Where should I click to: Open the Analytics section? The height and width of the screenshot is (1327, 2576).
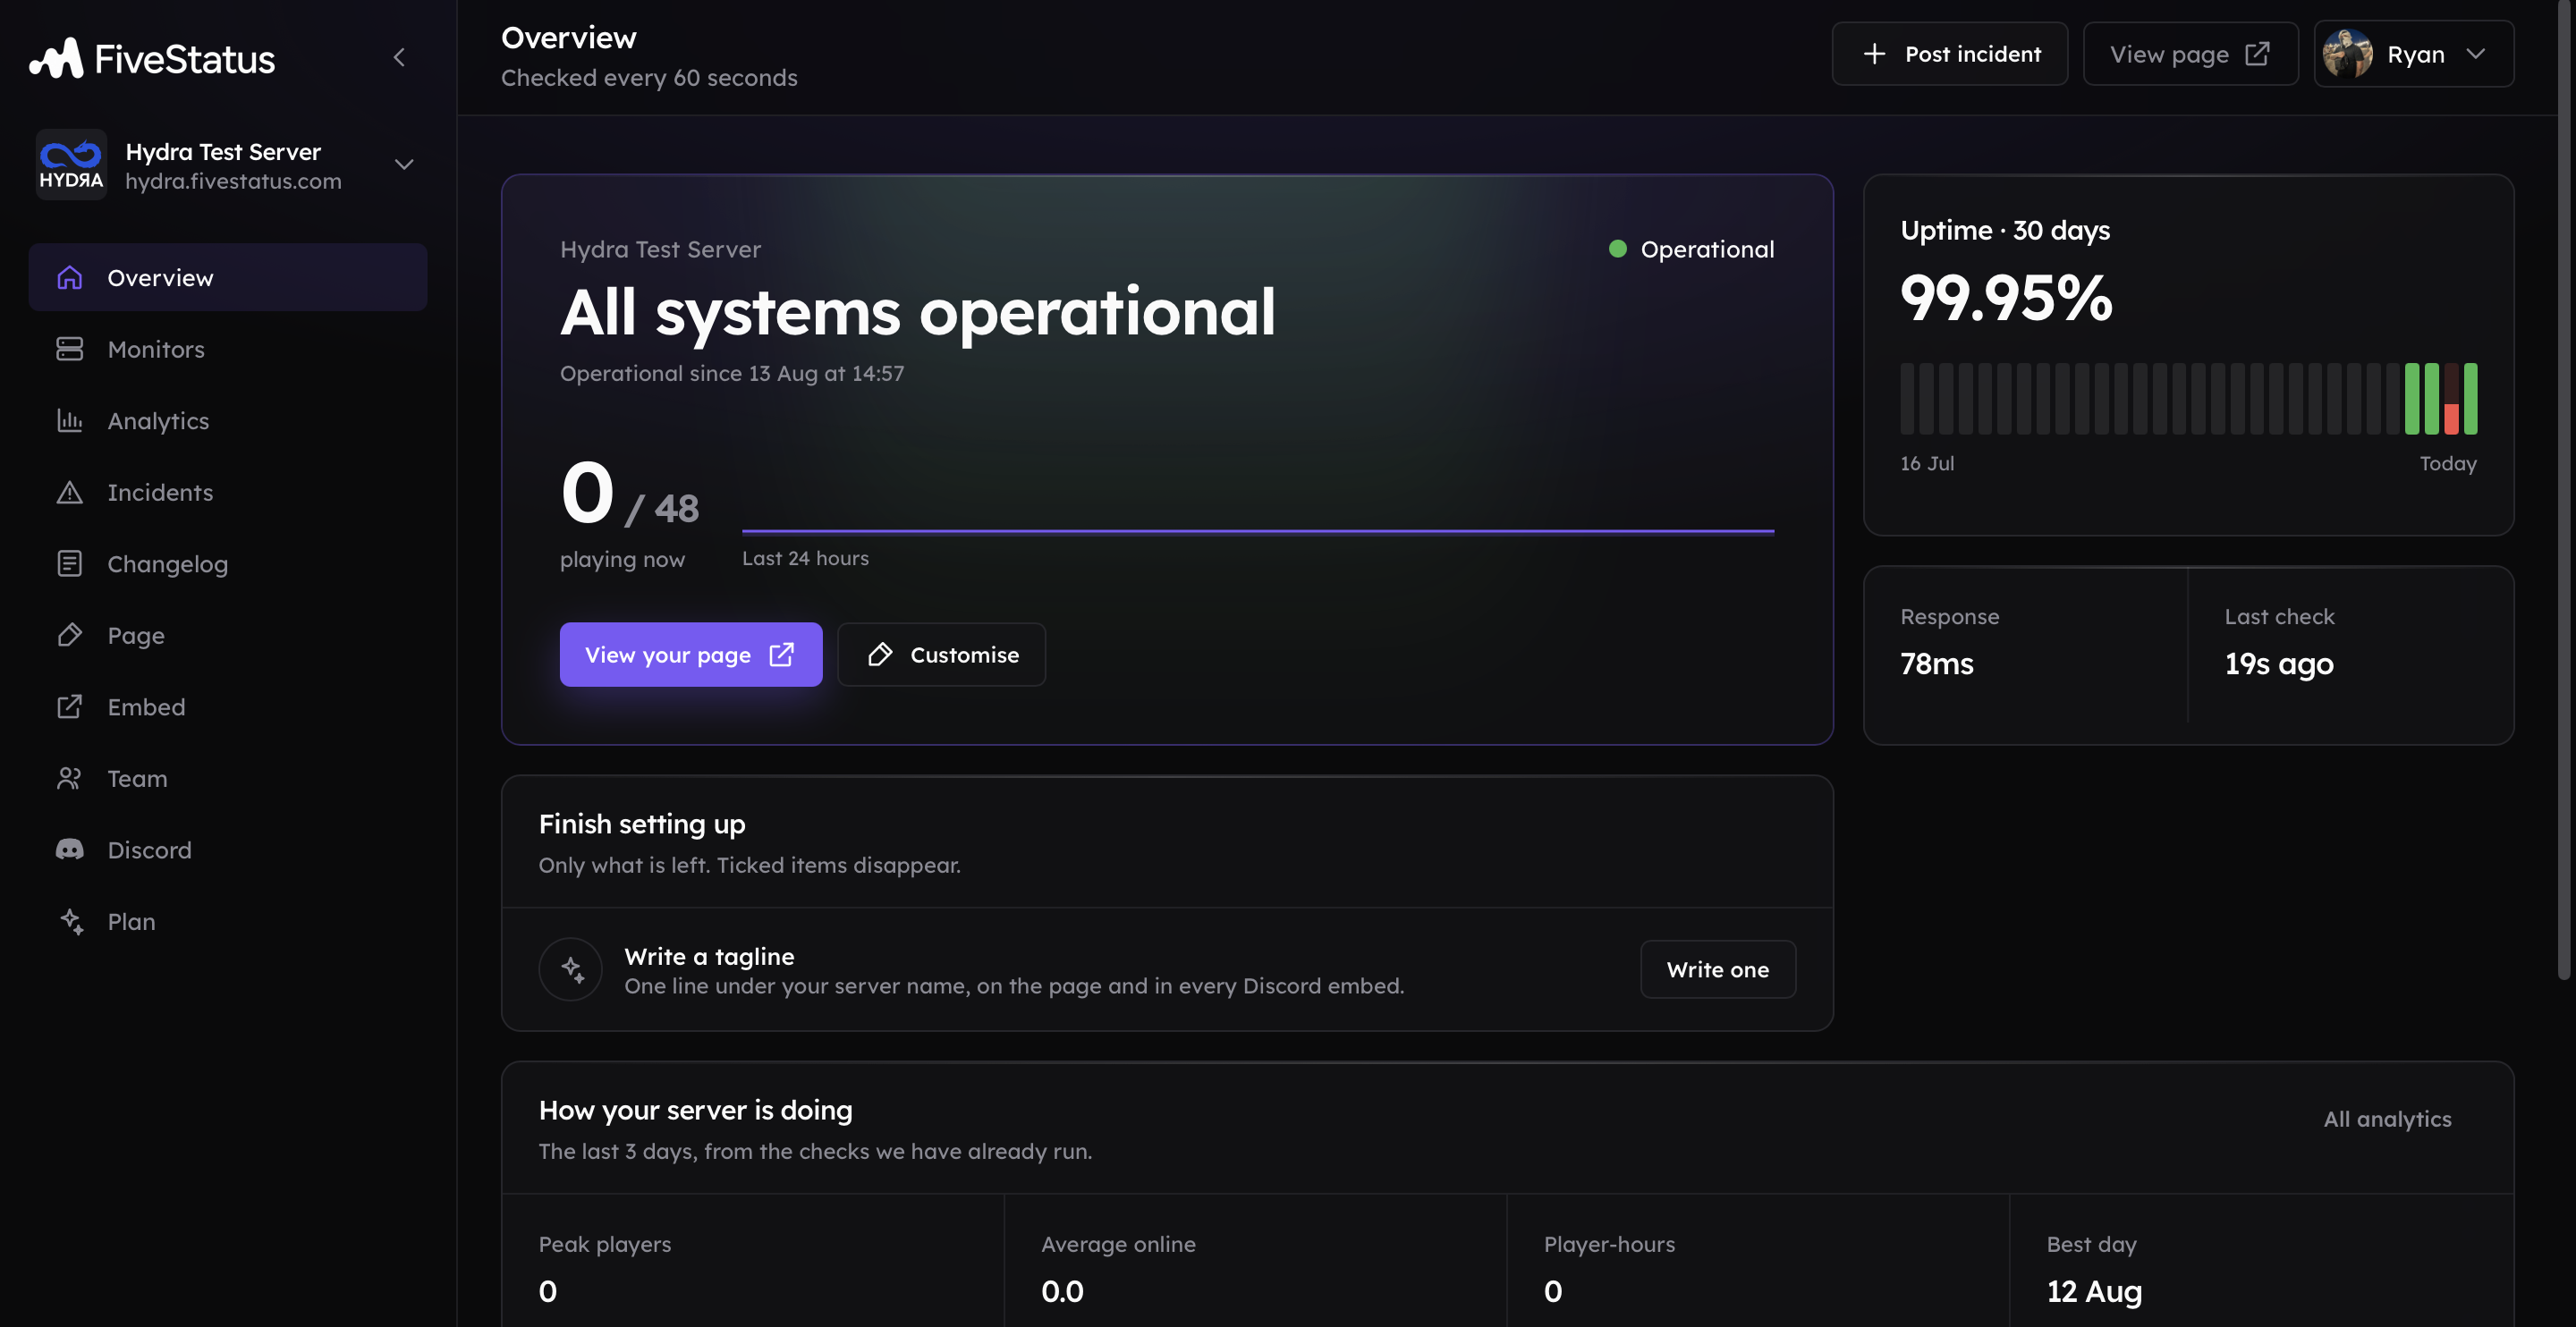(228, 421)
